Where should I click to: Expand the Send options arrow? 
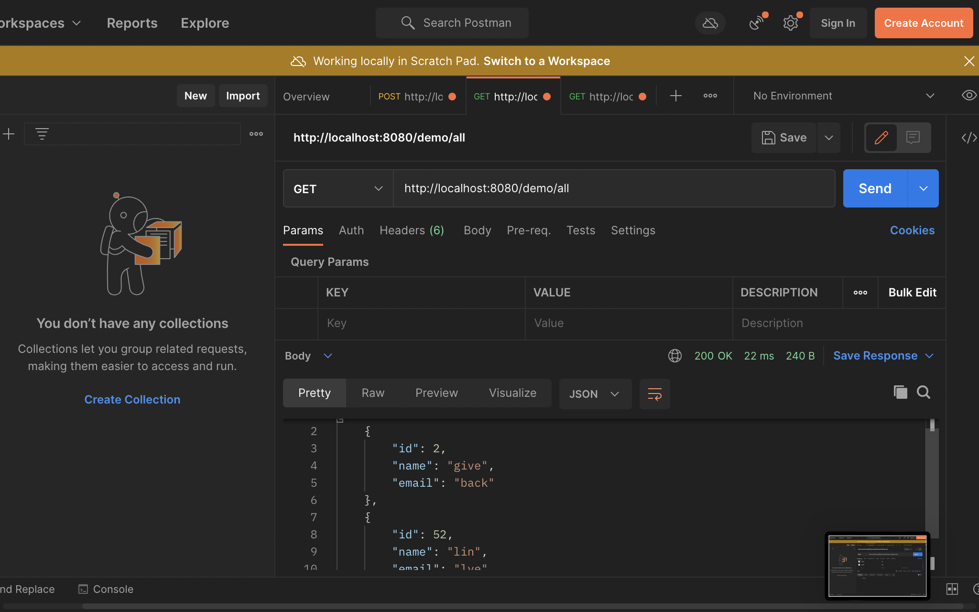pyautogui.click(x=924, y=188)
